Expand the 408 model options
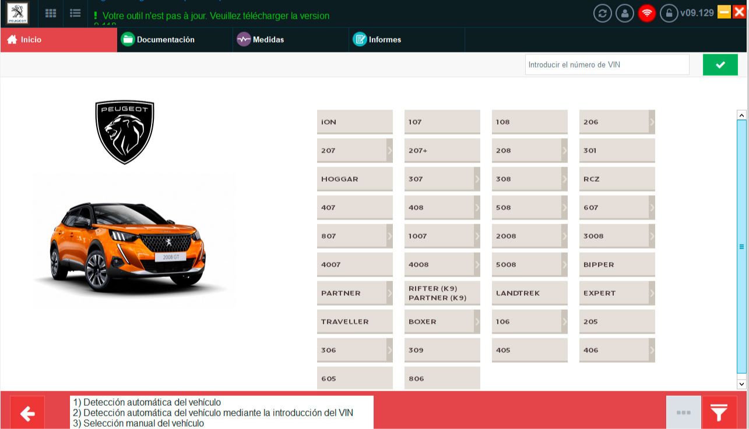 477,207
